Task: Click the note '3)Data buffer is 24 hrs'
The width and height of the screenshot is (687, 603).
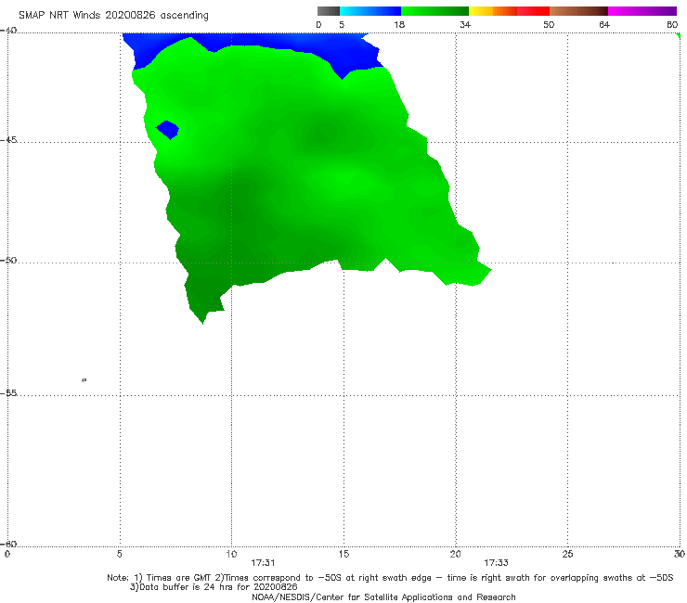Action: coord(214,587)
